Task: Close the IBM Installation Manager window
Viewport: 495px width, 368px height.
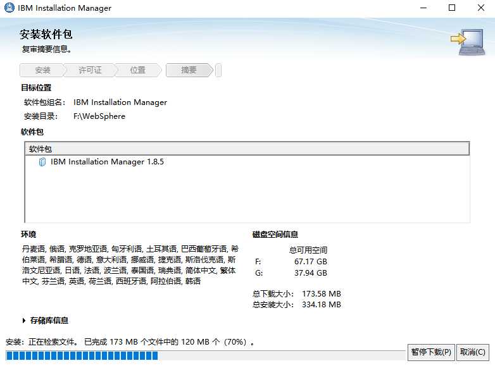Action: (481, 8)
